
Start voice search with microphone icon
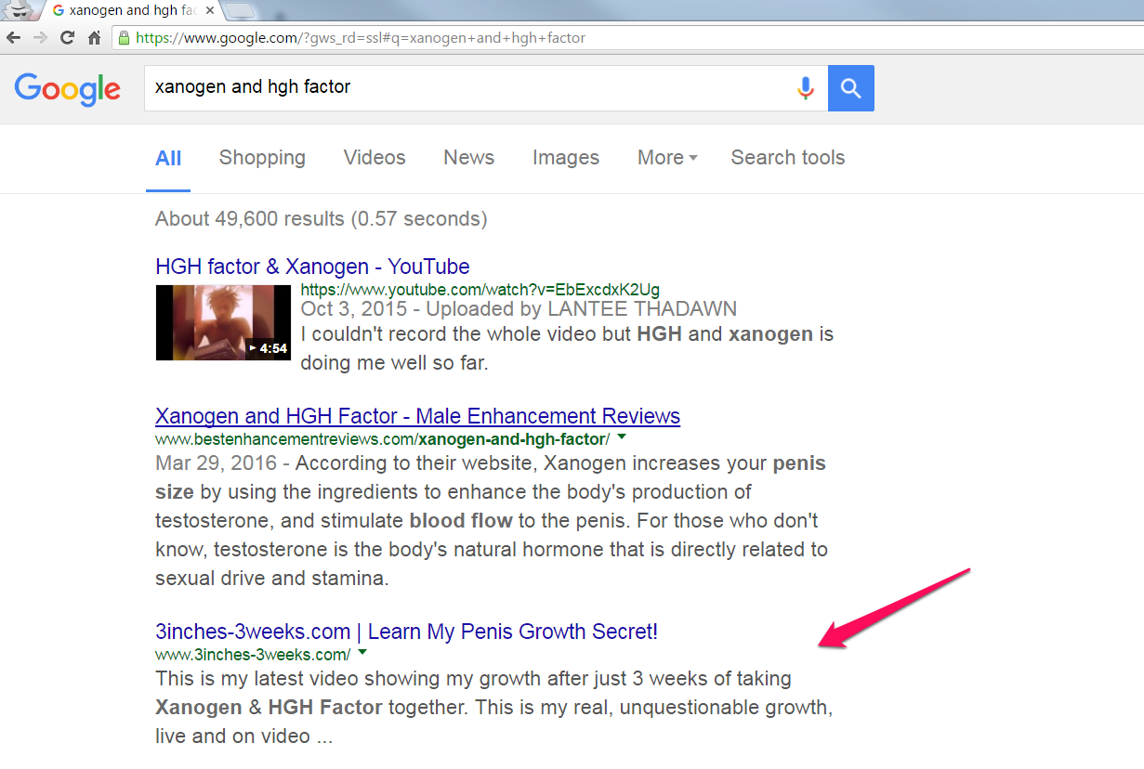click(x=806, y=88)
